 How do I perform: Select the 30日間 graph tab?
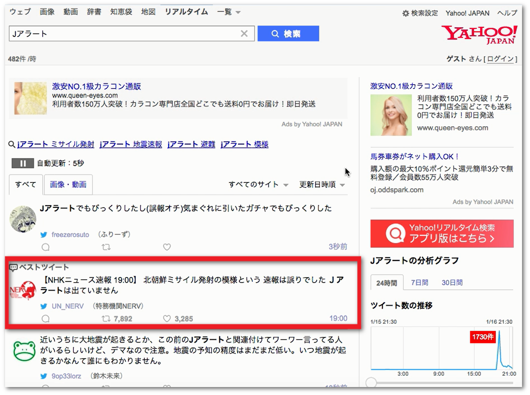coord(452,283)
